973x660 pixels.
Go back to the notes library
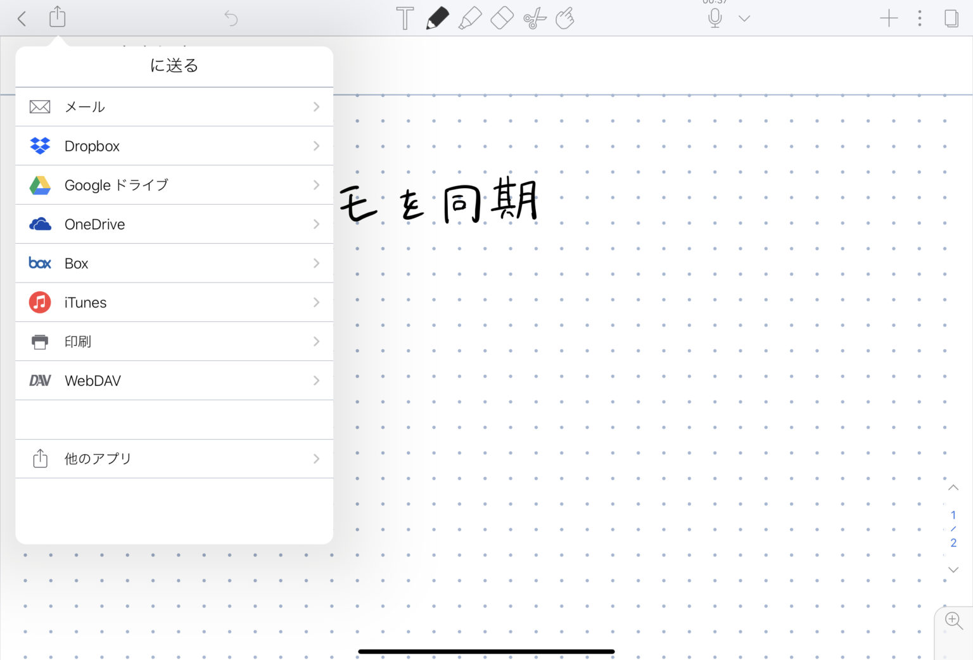coord(22,18)
